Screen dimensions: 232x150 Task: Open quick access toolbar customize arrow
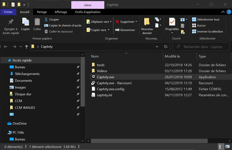(24, 5)
